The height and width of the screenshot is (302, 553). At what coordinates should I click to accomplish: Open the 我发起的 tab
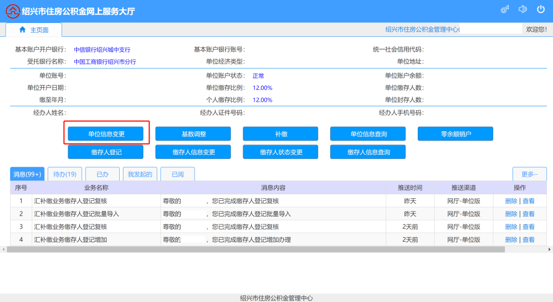140,174
